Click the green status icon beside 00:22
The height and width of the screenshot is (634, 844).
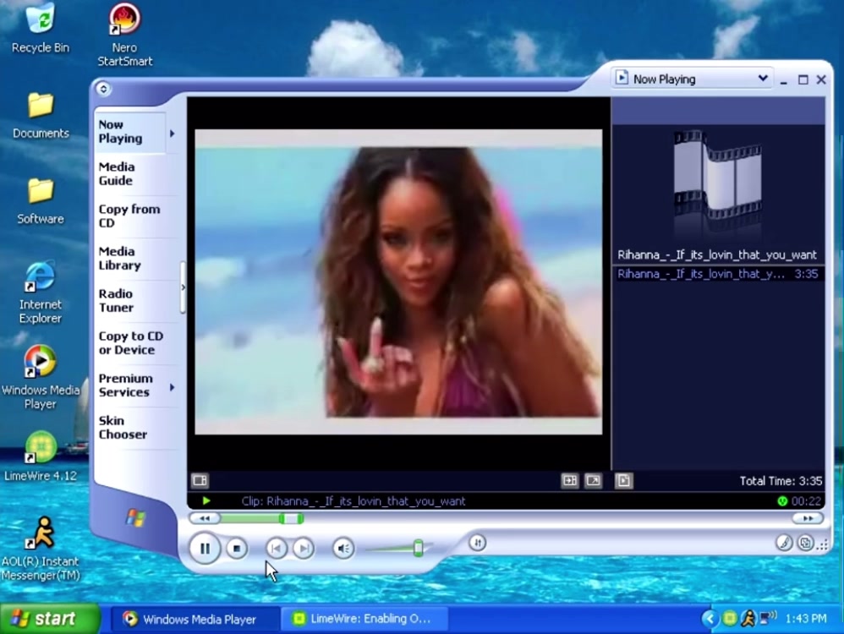[782, 501]
